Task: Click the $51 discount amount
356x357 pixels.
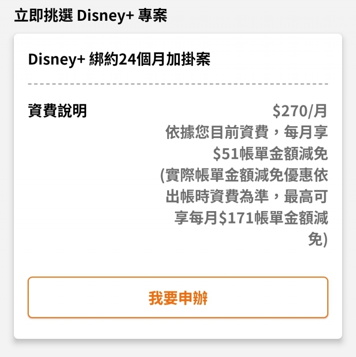Action: pos(226,154)
